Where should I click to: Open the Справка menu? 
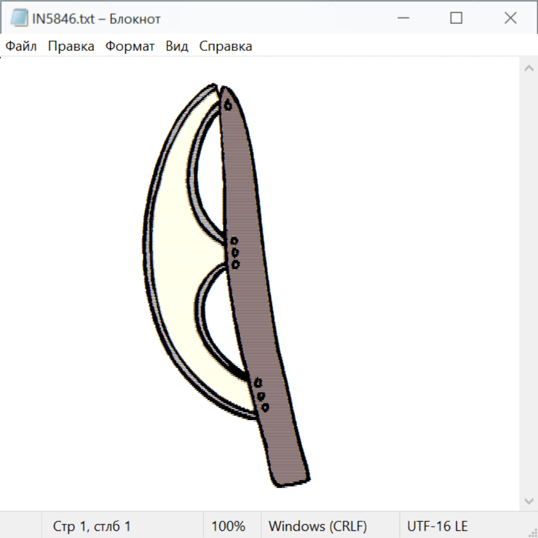225,46
